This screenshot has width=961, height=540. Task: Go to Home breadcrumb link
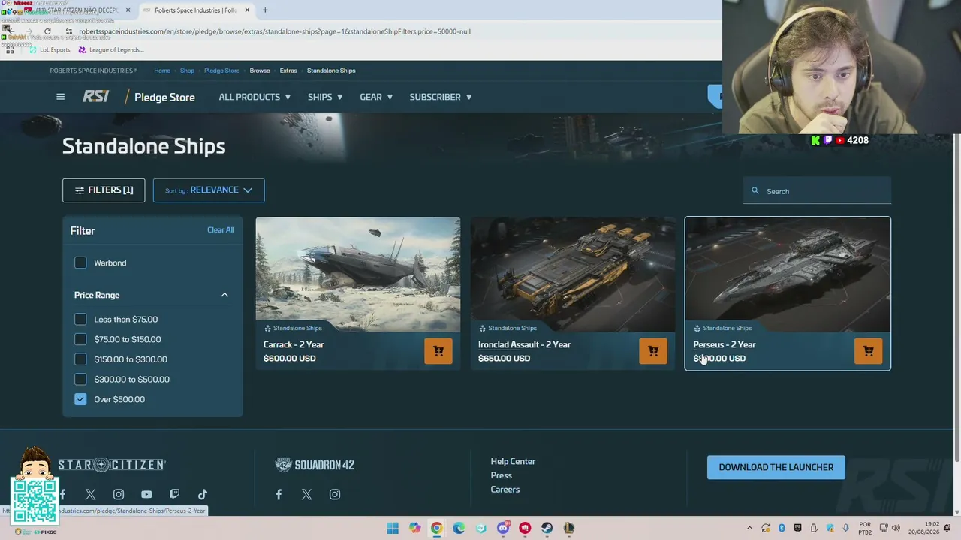tap(162, 70)
